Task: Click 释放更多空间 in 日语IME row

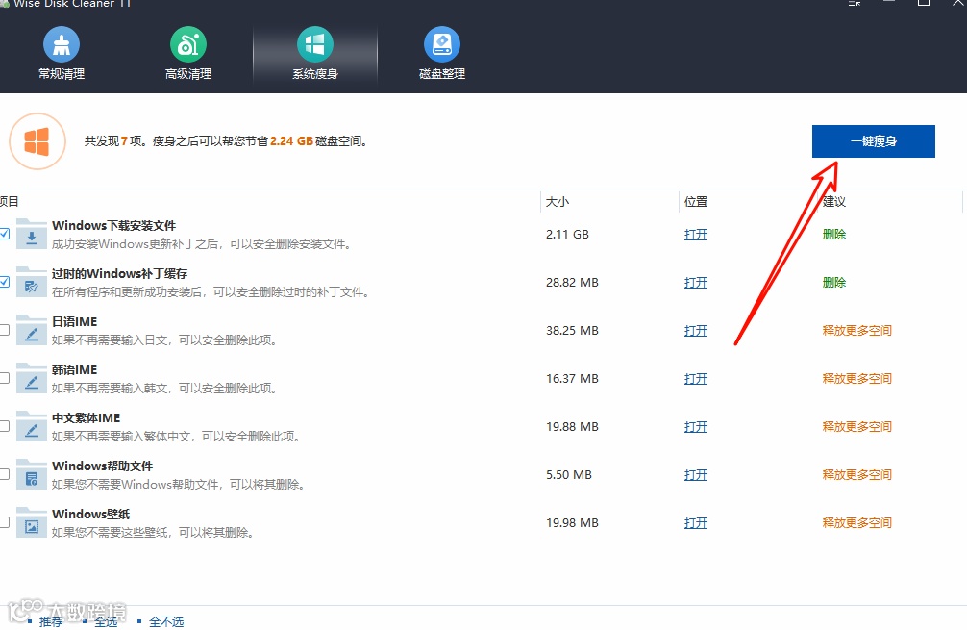Action: [x=857, y=331]
